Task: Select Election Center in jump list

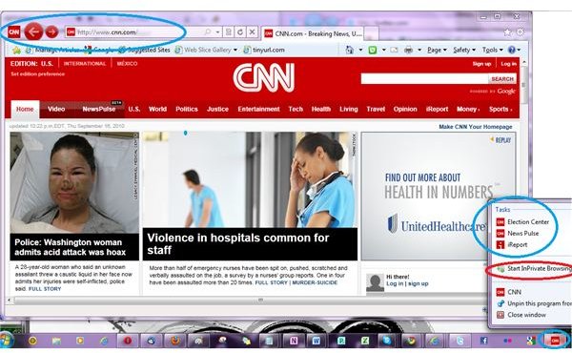Action: pos(523,222)
